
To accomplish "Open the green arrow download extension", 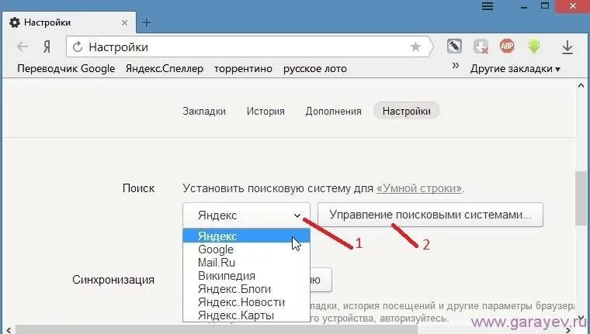I will pyautogui.click(x=533, y=46).
